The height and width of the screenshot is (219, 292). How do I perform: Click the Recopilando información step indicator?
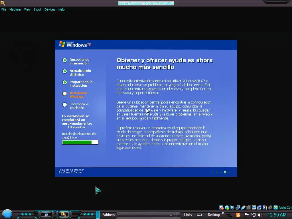[x=65, y=60]
